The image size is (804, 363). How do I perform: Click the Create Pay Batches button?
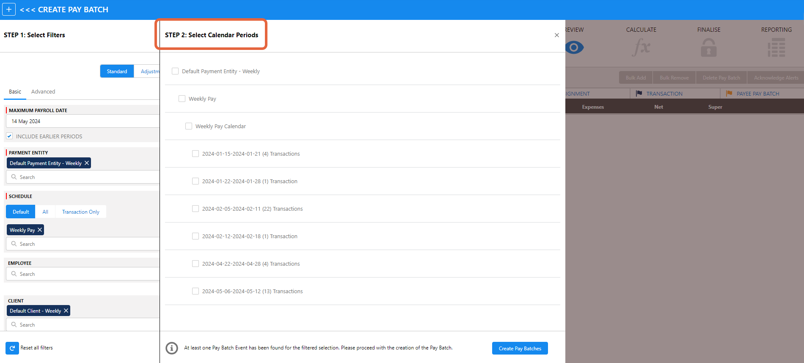pyautogui.click(x=520, y=348)
